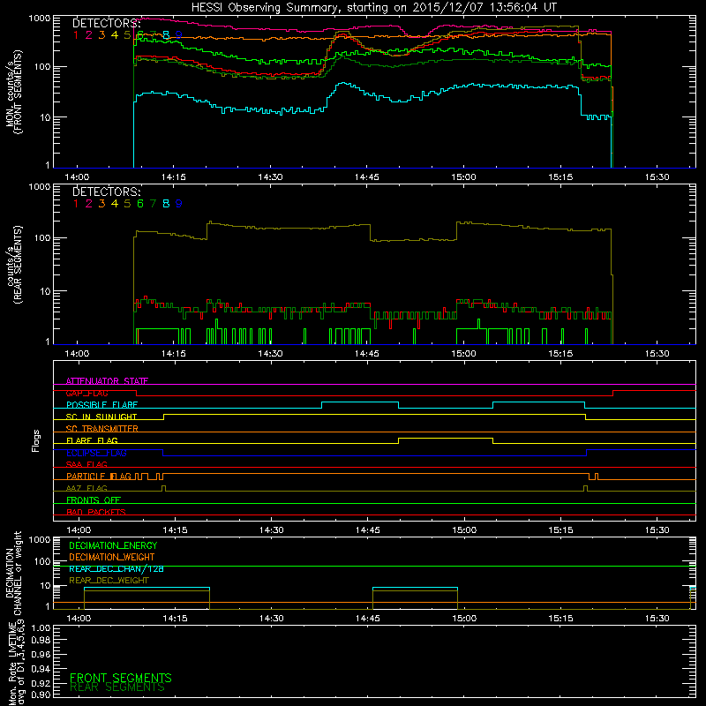Click the FRONT SEGMENTS livetime legend label
Viewport: 706px width, 706px height.
click(121, 678)
